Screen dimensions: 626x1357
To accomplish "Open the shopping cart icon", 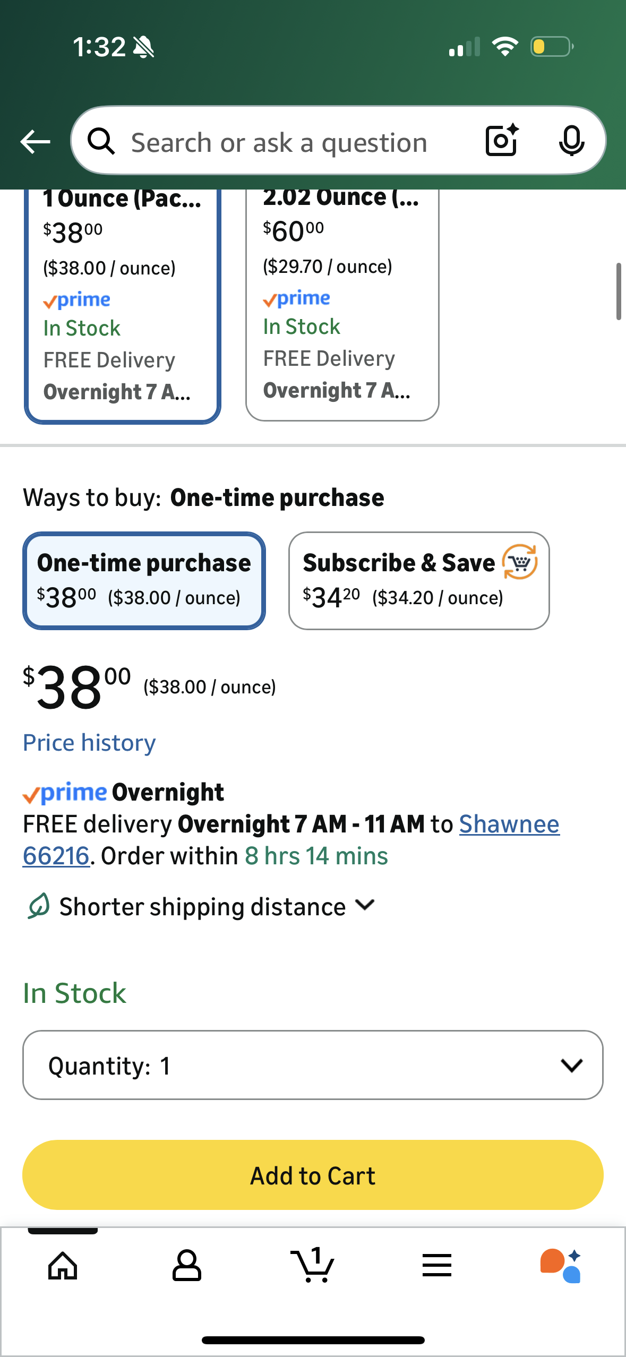I will click(x=313, y=1266).
